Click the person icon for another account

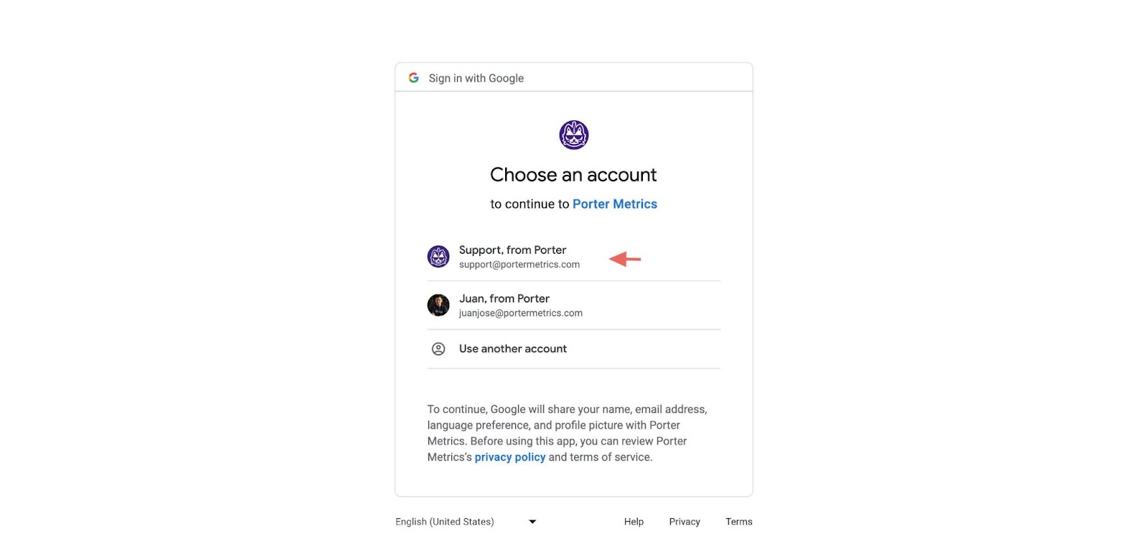click(438, 349)
